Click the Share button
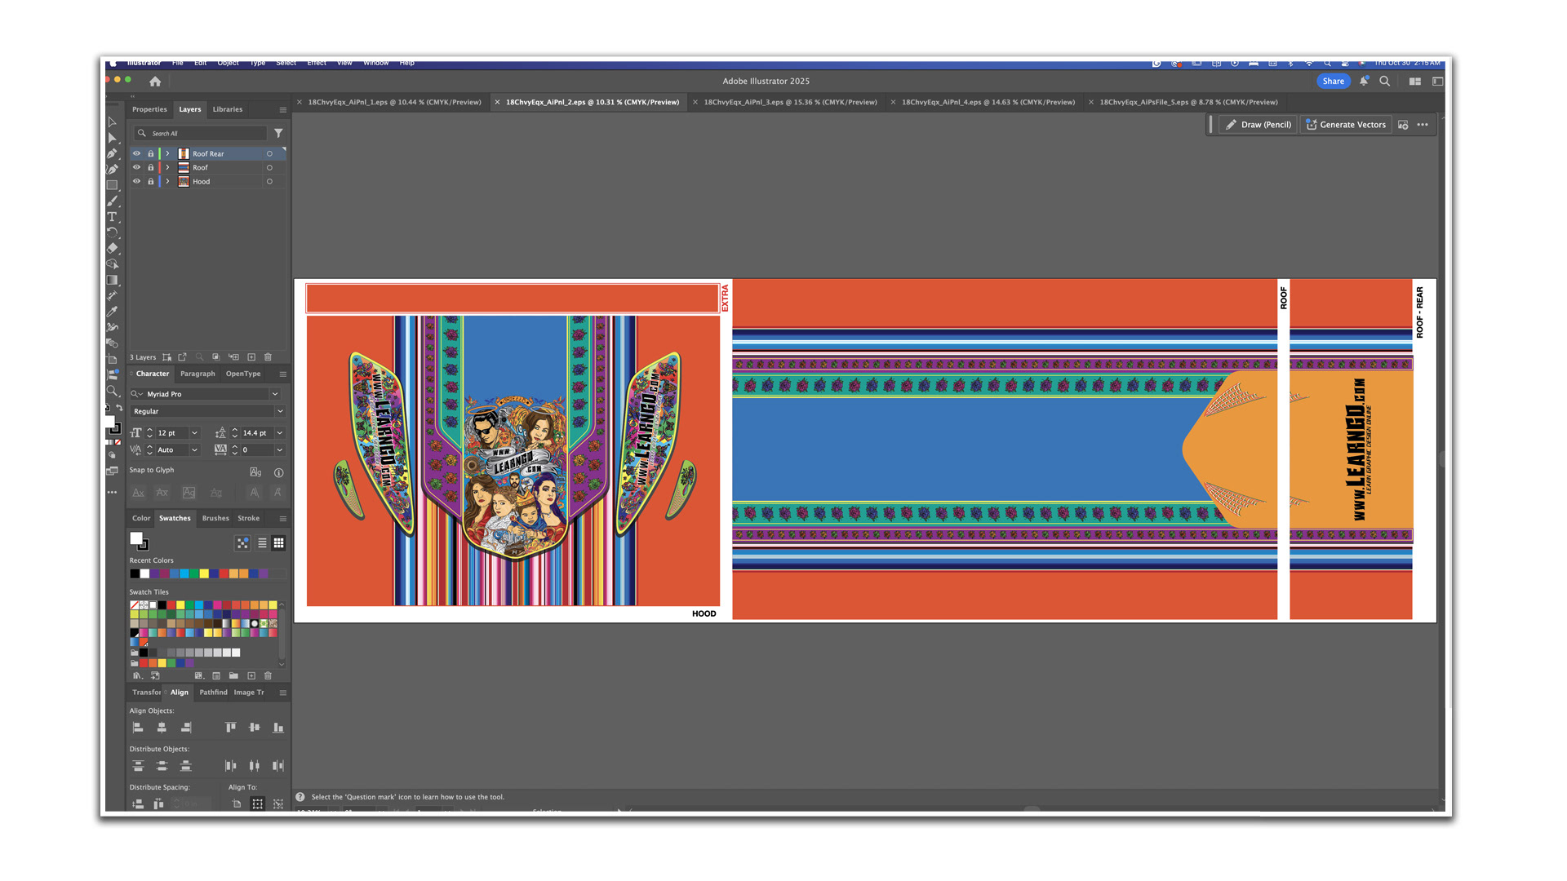The height and width of the screenshot is (881, 1567). (1333, 81)
